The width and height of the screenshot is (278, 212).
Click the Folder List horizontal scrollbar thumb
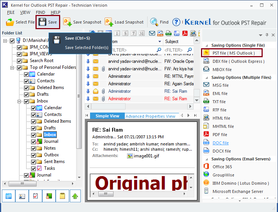(x=22, y=184)
